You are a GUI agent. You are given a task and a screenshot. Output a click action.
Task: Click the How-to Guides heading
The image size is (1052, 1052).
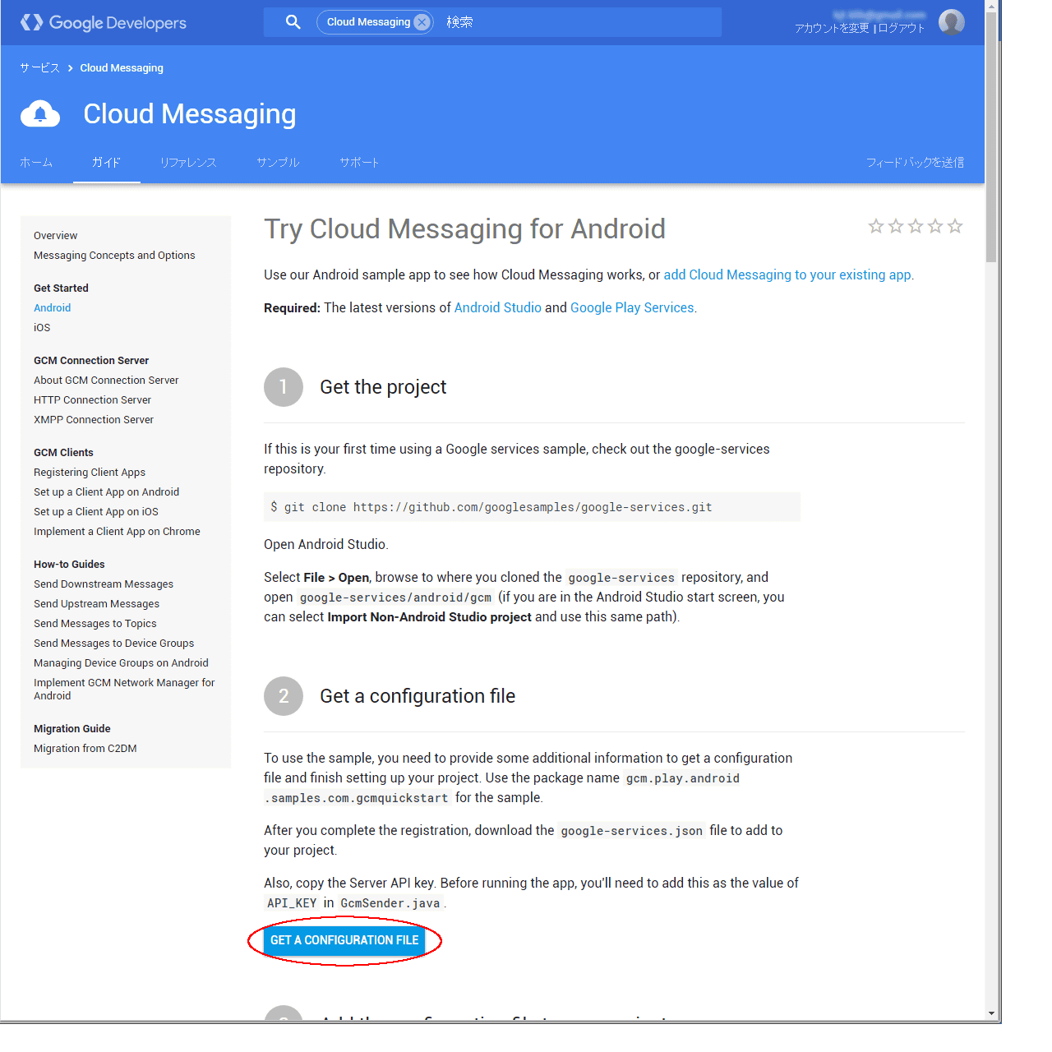70,565
